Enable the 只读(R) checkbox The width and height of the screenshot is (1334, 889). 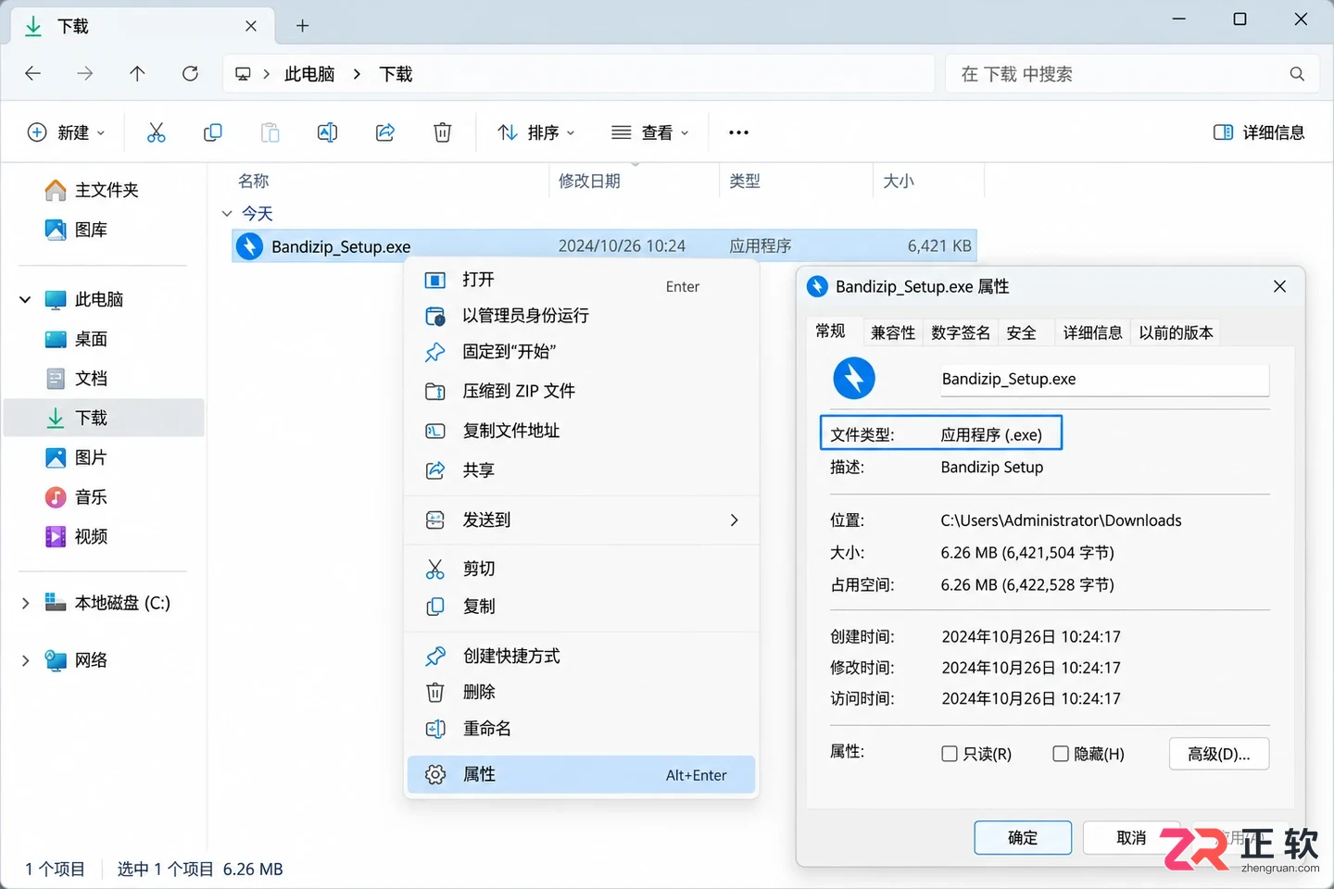(x=950, y=754)
